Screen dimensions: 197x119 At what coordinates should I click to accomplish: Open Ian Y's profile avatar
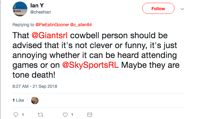coord(20,9)
